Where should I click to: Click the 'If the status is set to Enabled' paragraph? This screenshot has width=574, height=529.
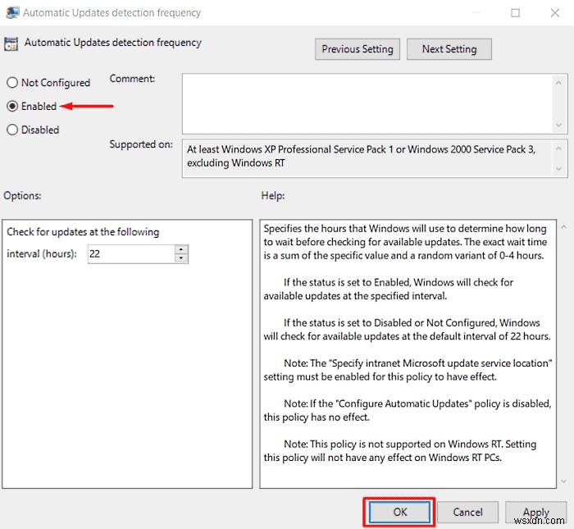tap(389, 290)
